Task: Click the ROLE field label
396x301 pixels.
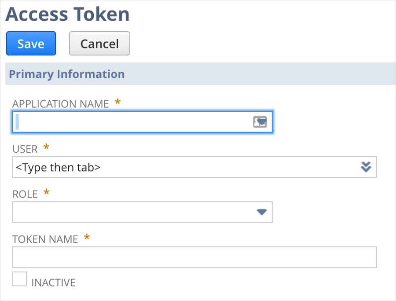Action: [x=25, y=194]
